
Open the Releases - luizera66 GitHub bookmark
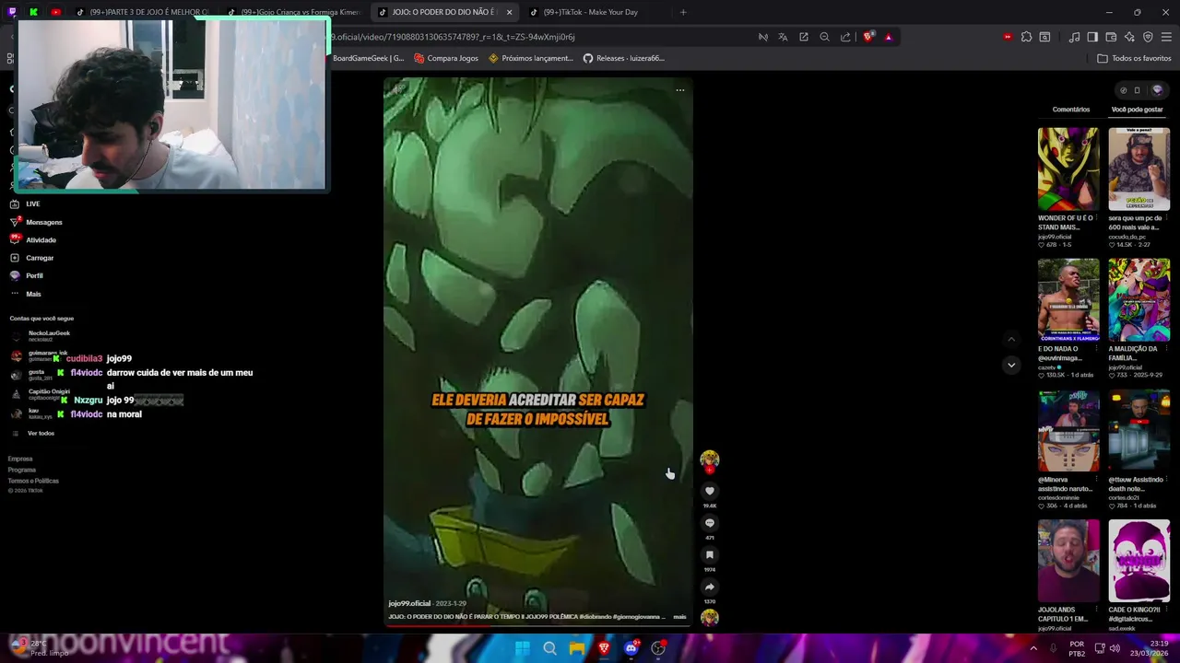624,58
